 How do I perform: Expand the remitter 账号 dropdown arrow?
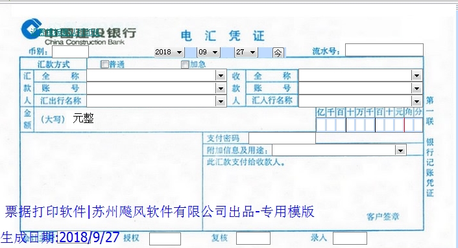coord(221,88)
